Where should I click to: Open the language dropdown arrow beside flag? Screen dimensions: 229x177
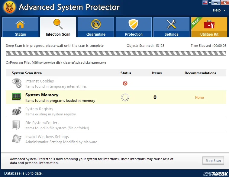[210, 3]
